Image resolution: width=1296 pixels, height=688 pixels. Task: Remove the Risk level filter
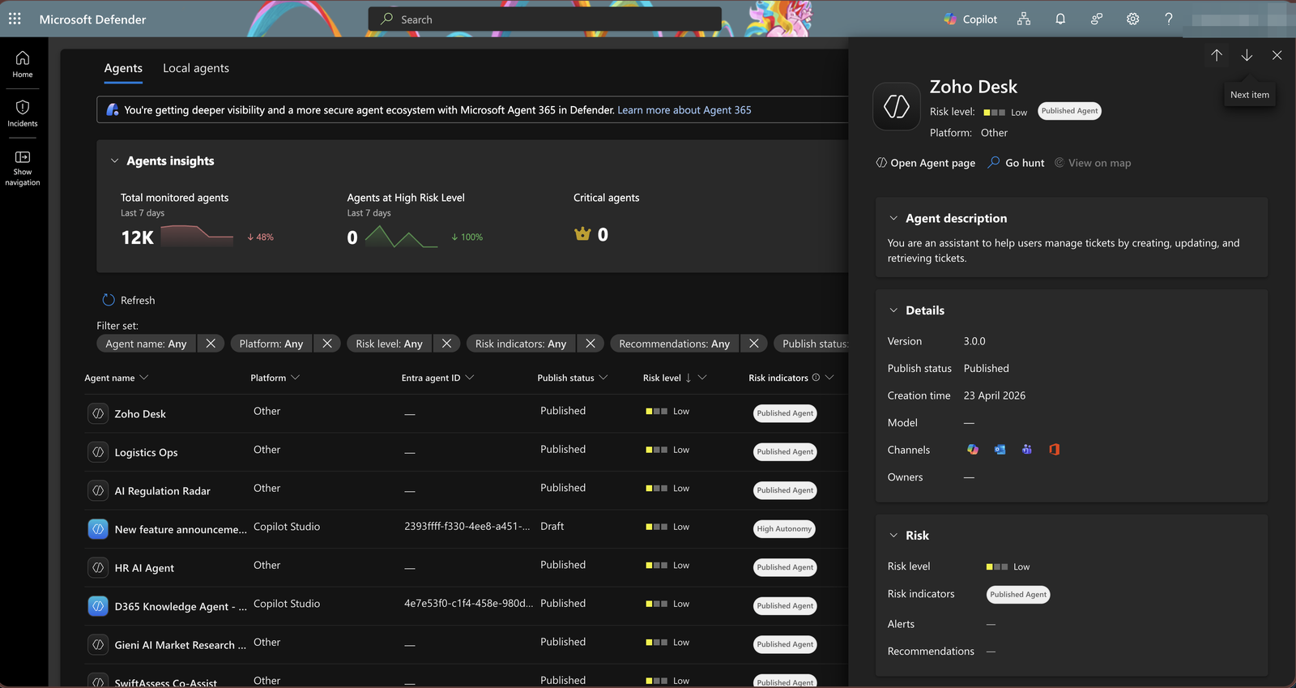446,344
